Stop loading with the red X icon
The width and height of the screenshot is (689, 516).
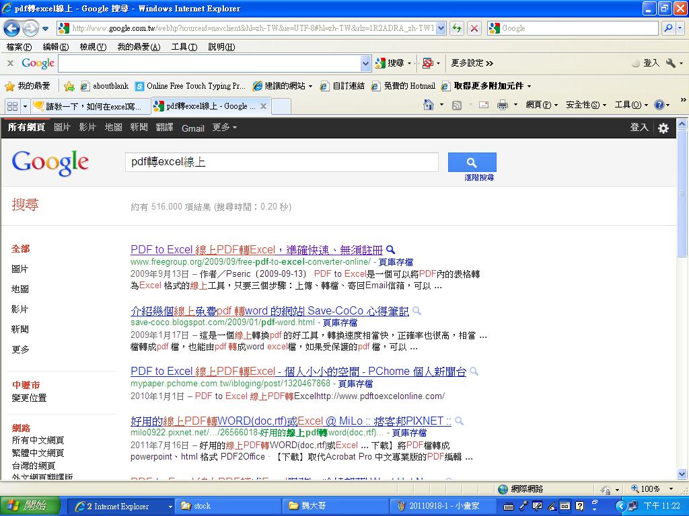pyautogui.click(x=474, y=28)
